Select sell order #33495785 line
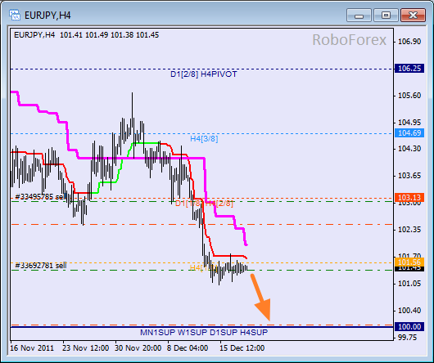The image size is (434, 363). [x=41, y=197]
